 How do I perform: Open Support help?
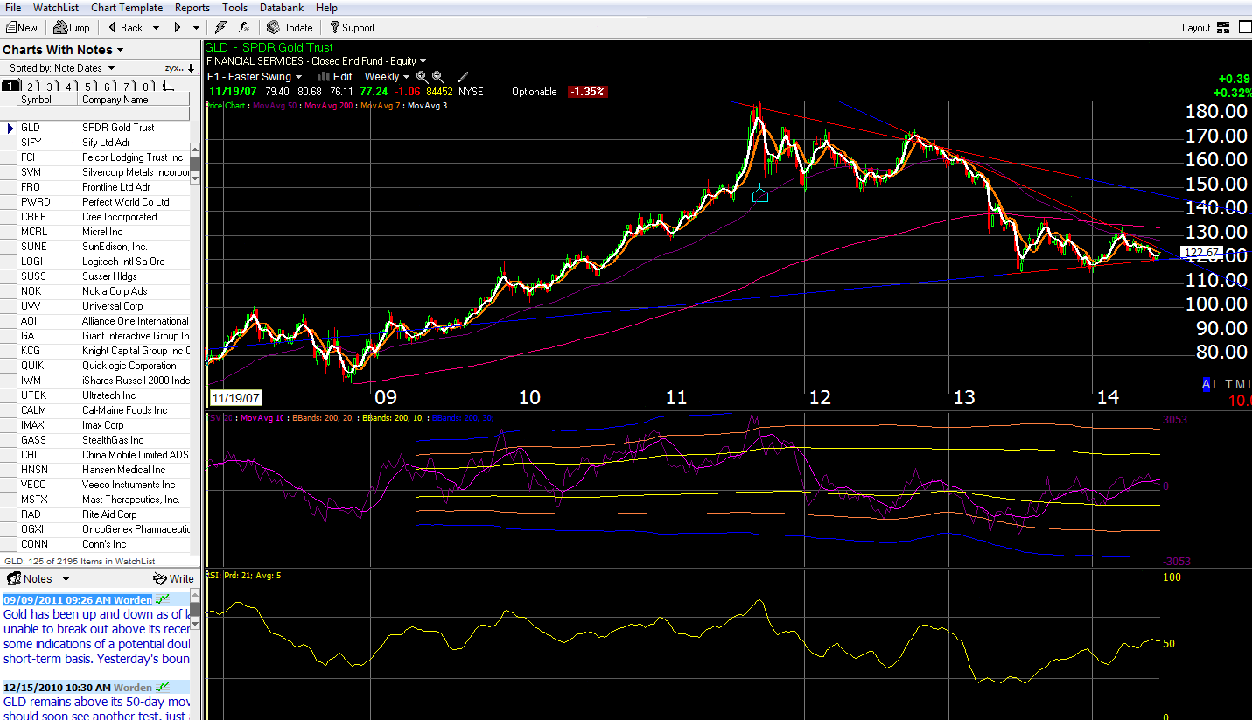(x=352, y=27)
